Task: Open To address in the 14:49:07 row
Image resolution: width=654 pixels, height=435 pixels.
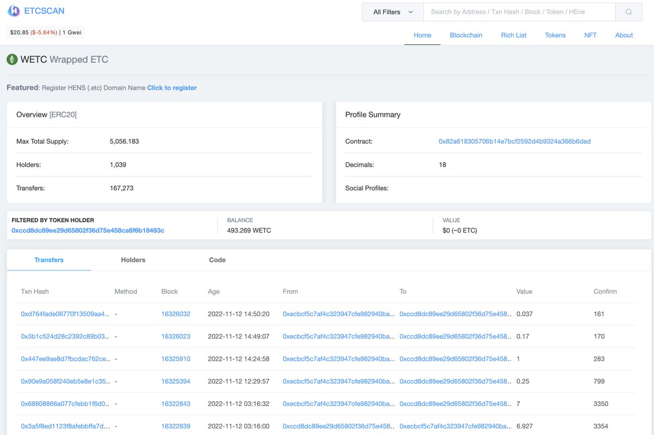Action: [x=456, y=336]
